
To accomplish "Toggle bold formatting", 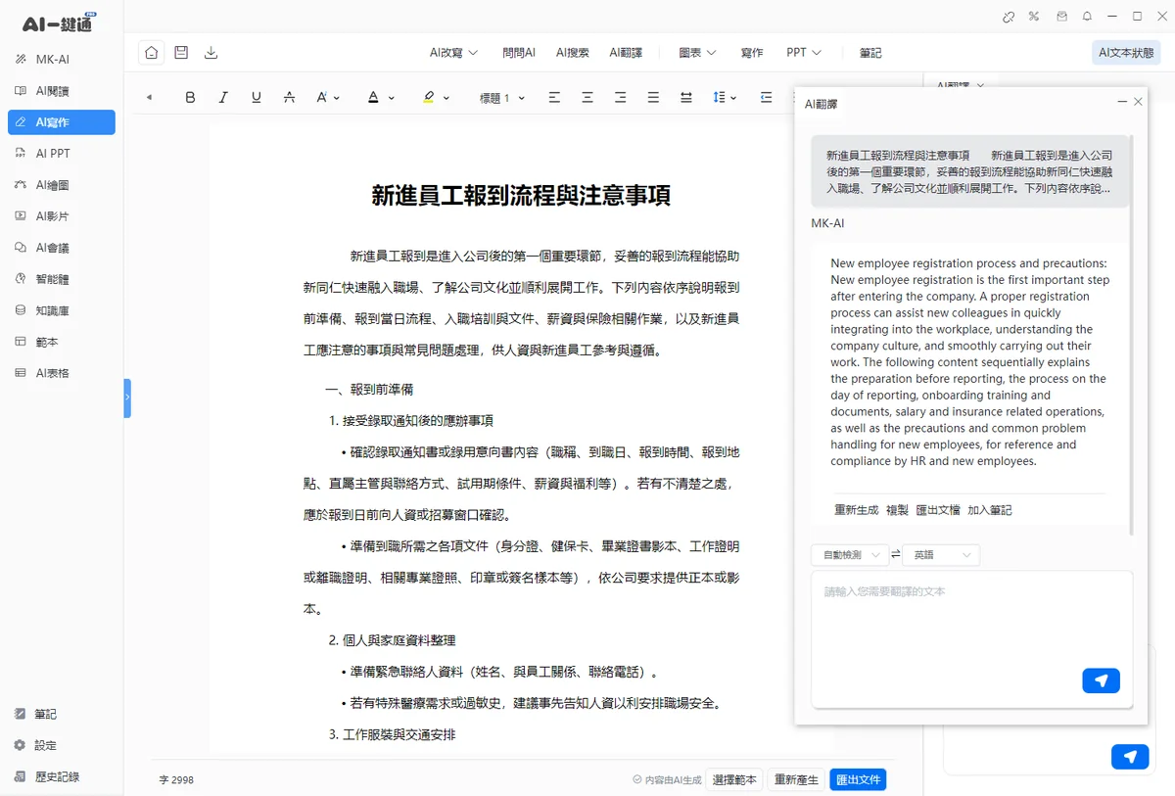I will click(190, 98).
